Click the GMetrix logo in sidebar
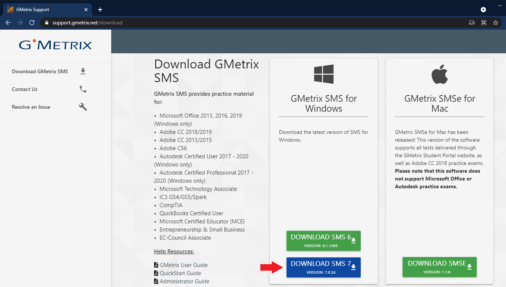 [x=55, y=45]
